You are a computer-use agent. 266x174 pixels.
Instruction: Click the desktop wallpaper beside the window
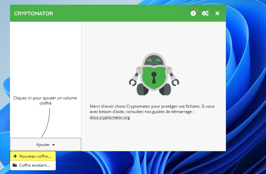click(x=246, y=85)
